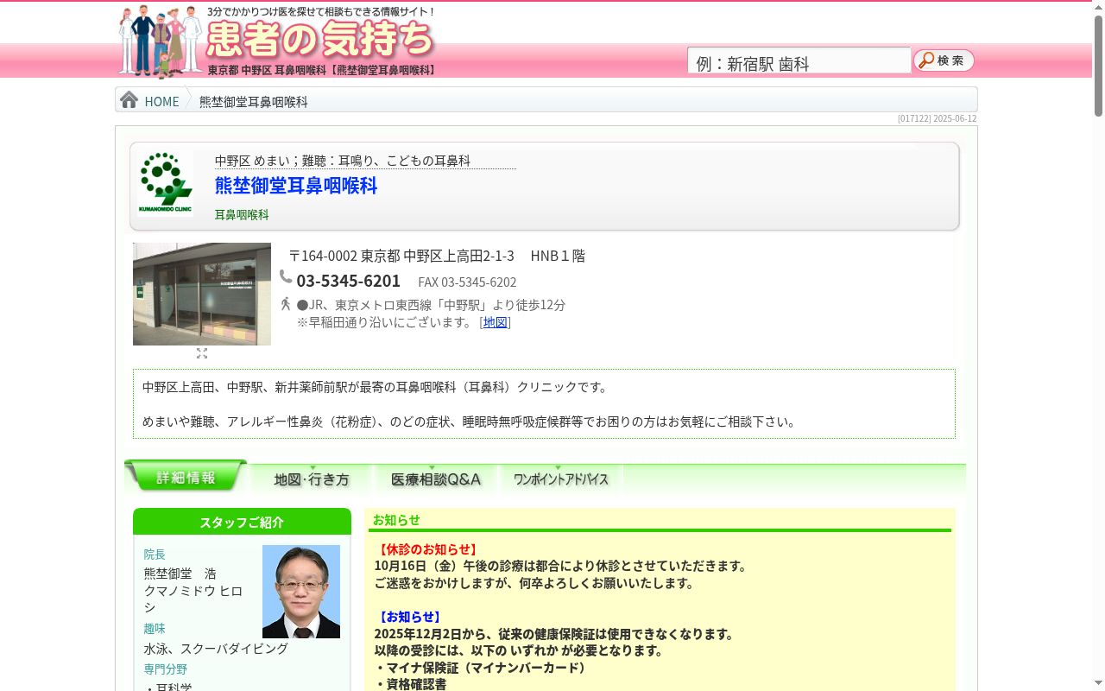Switch to the 医療相談Q&A tab
Screen dimensions: 1105x691
click(x=436, y=479)
